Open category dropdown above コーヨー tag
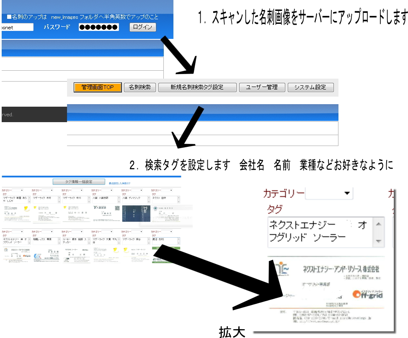 click(77, 231)
